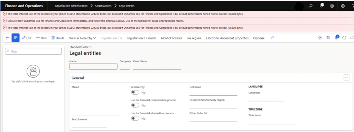
Task: Open the Options tab
Action: pyautogui.click(x=259, y=38)
